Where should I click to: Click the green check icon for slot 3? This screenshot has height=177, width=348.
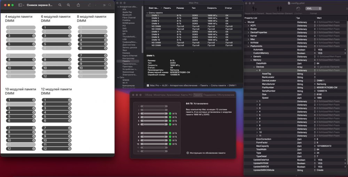(170, 114)
